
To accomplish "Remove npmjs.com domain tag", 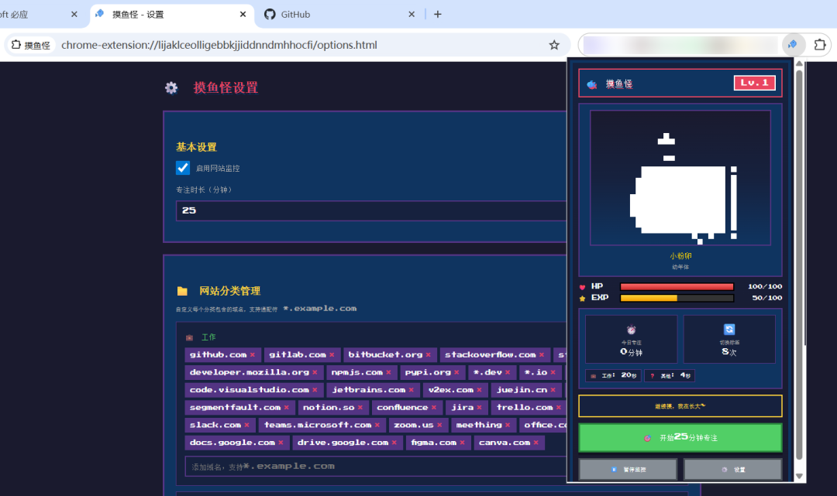I will [x=388, y=372].
